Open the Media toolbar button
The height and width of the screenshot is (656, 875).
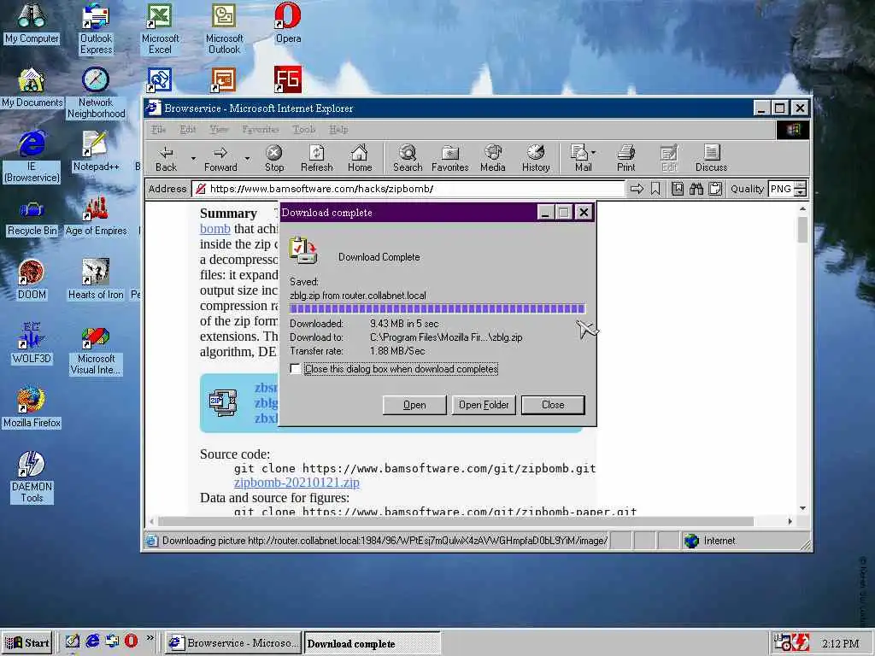click(493, 158)
